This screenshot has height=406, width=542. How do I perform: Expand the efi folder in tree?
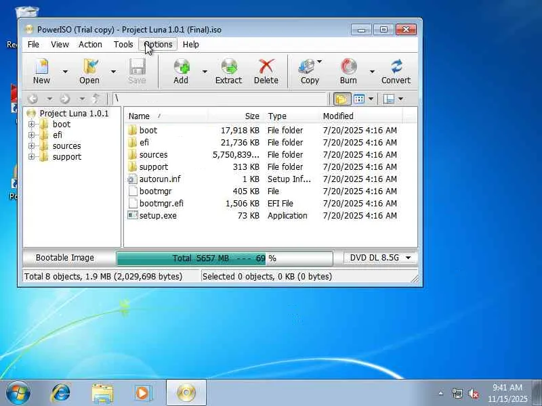(31, 135)
